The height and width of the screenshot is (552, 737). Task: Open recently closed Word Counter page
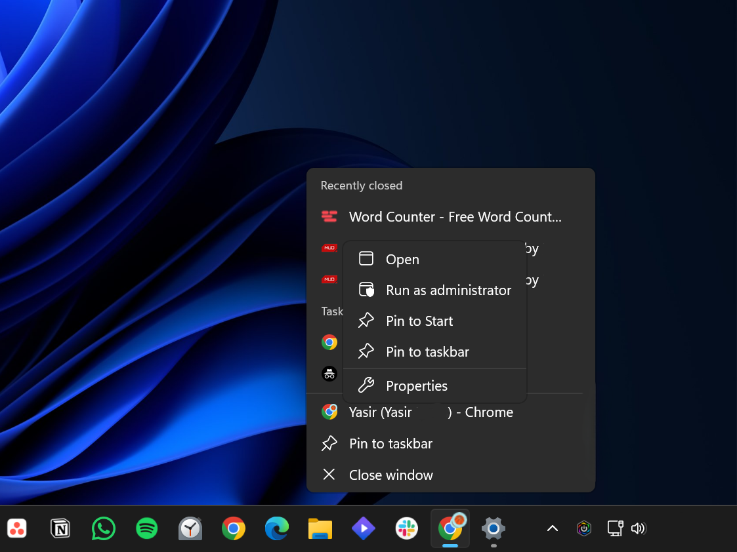[x=455, y=217]
